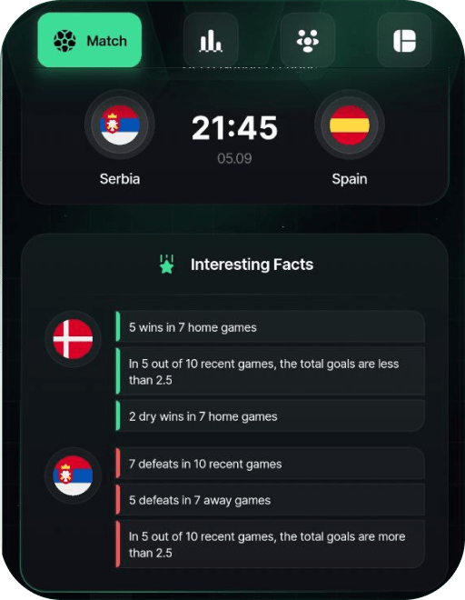
Task: Select the Match tab
Action: [x=90, y=40]
